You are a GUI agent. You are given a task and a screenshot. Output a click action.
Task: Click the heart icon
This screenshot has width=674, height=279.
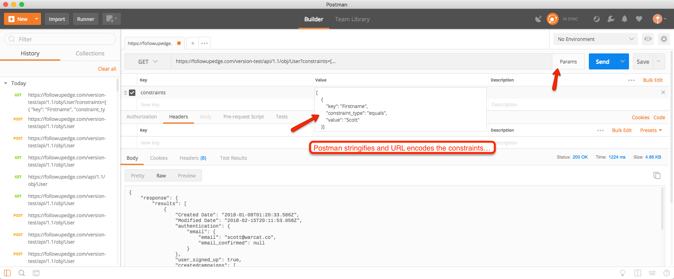tap(639, 19)
